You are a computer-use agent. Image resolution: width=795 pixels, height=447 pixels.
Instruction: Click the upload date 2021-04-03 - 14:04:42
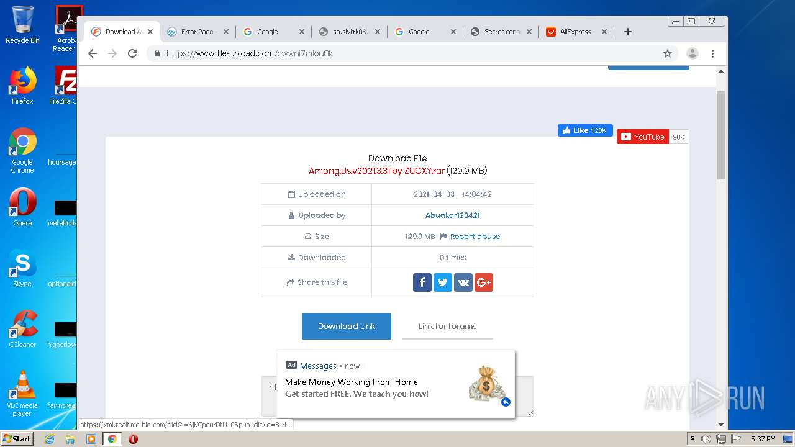tap(453, 194)
